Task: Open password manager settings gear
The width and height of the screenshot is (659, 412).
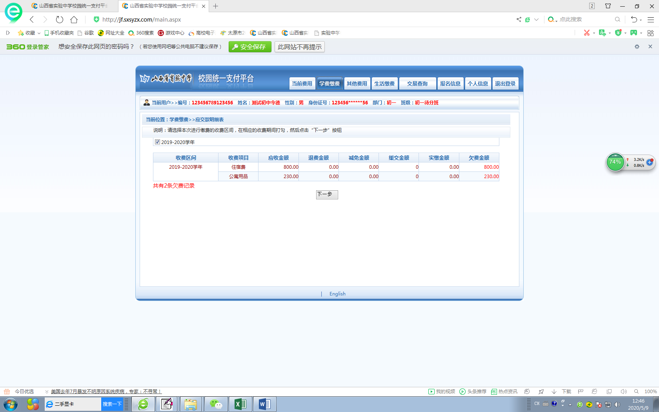Action: click(x=637, y=47)
